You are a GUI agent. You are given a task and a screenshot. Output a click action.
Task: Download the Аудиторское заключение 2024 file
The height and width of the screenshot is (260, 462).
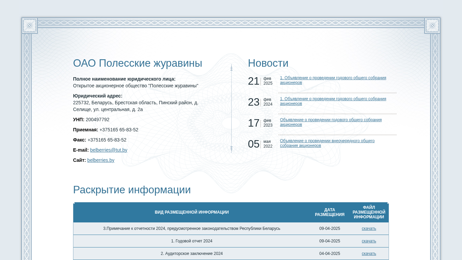[369, 254]
